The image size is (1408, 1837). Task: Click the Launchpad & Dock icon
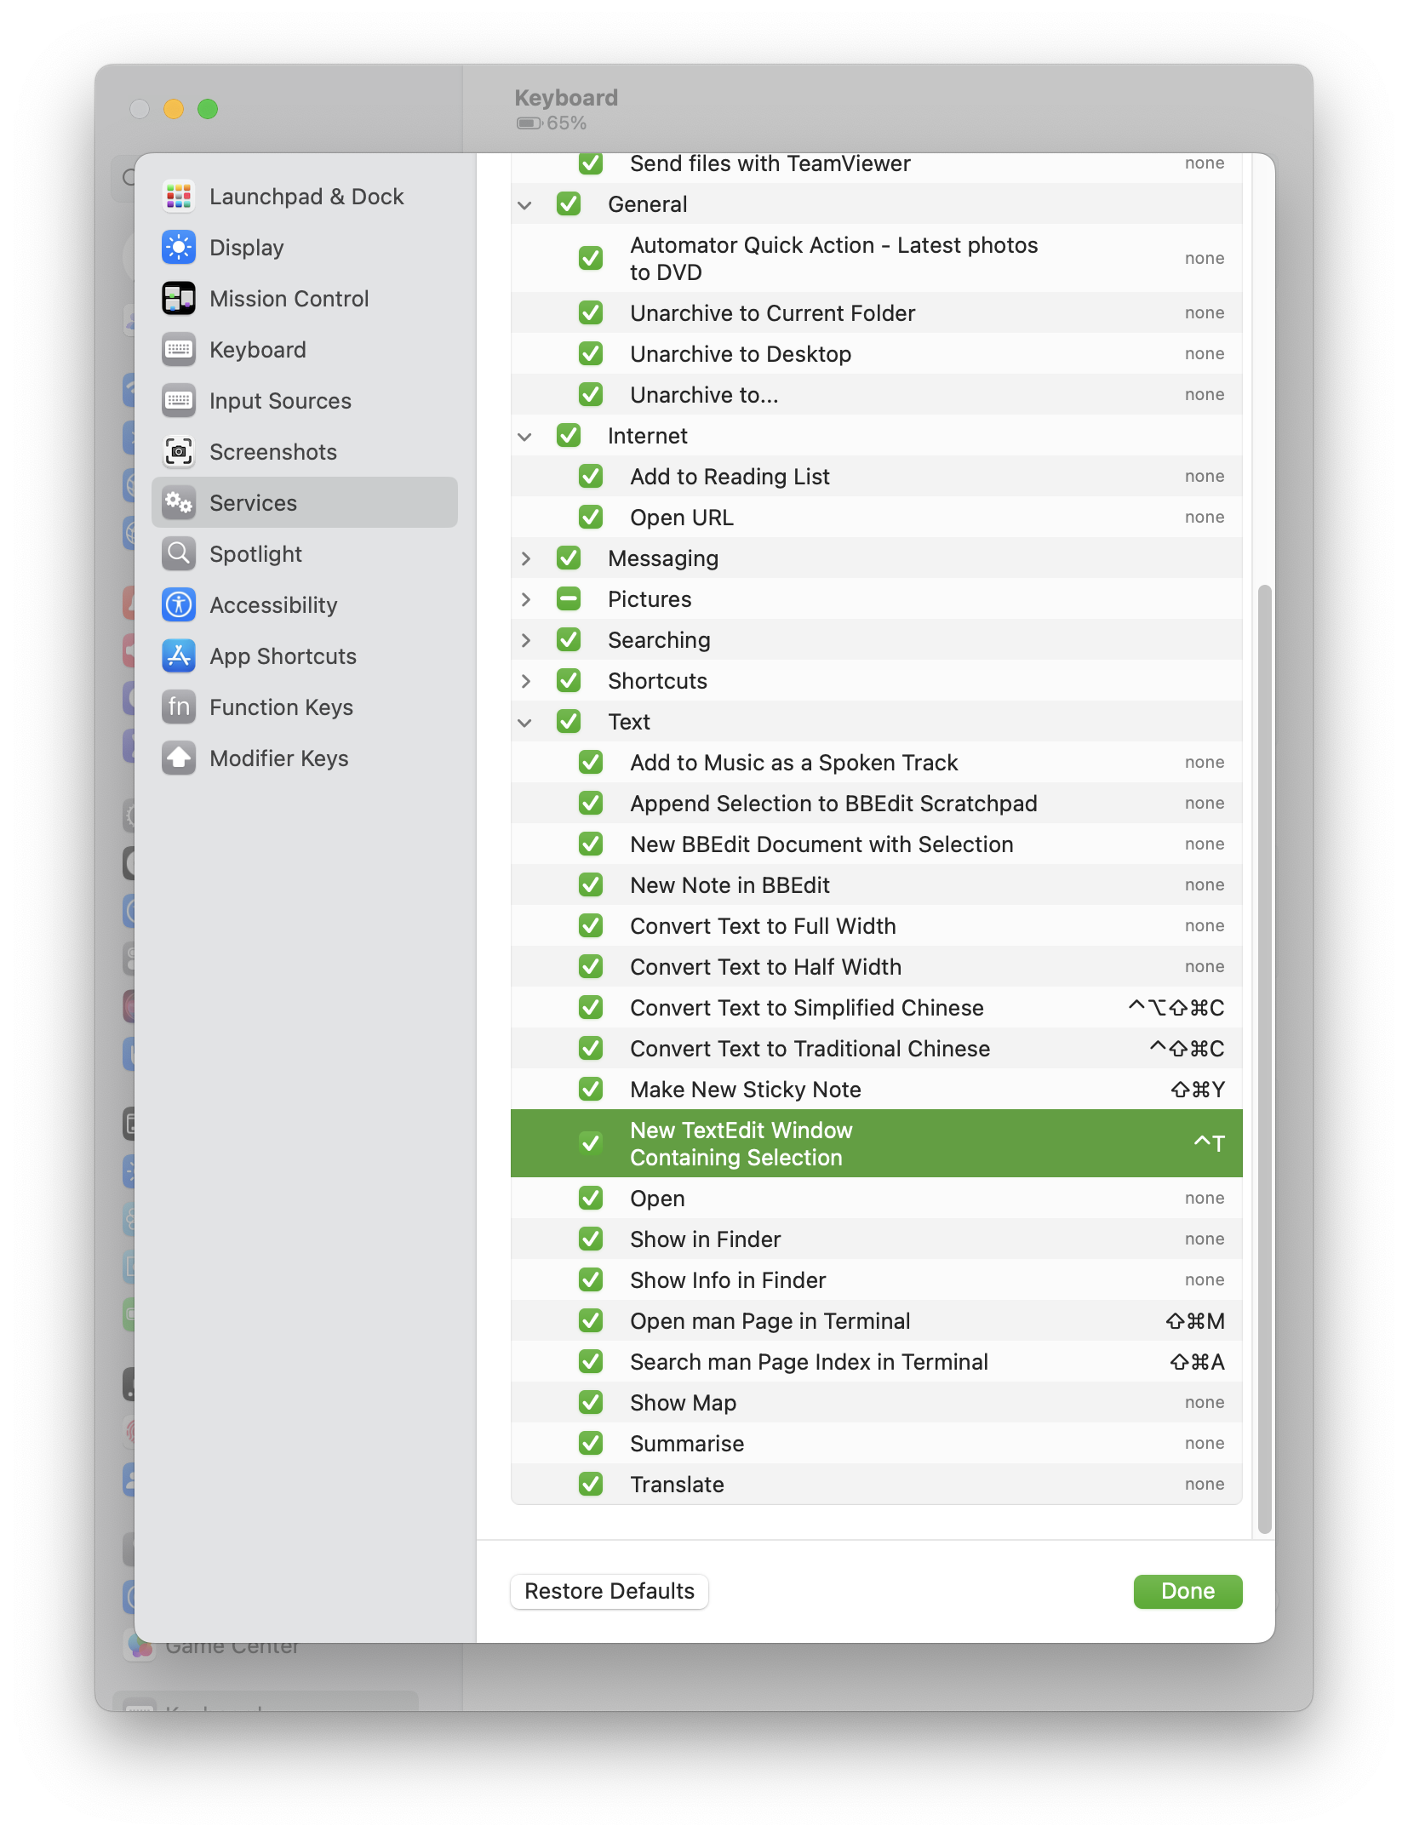pyautogui.click(x=179, y=197)
